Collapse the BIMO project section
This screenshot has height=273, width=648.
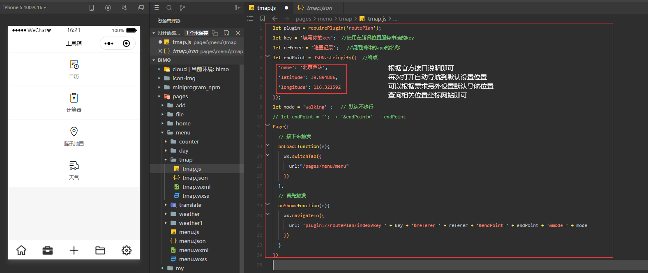coord(154,60)
